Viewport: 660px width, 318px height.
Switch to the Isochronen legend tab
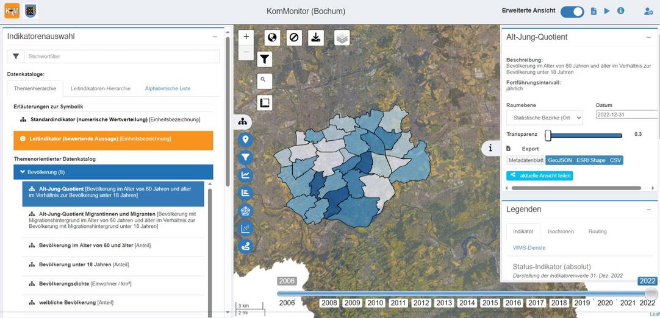click(560, 231)
